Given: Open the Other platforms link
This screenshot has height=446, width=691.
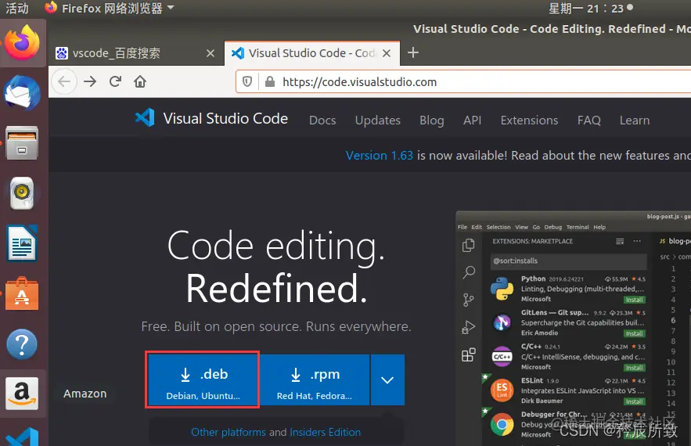Looking at the screenshot, I should (x=229, y=432).
